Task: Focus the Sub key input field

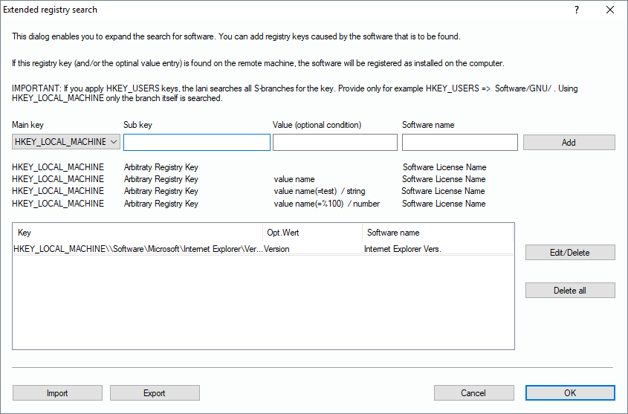Action: click(196, 142)
